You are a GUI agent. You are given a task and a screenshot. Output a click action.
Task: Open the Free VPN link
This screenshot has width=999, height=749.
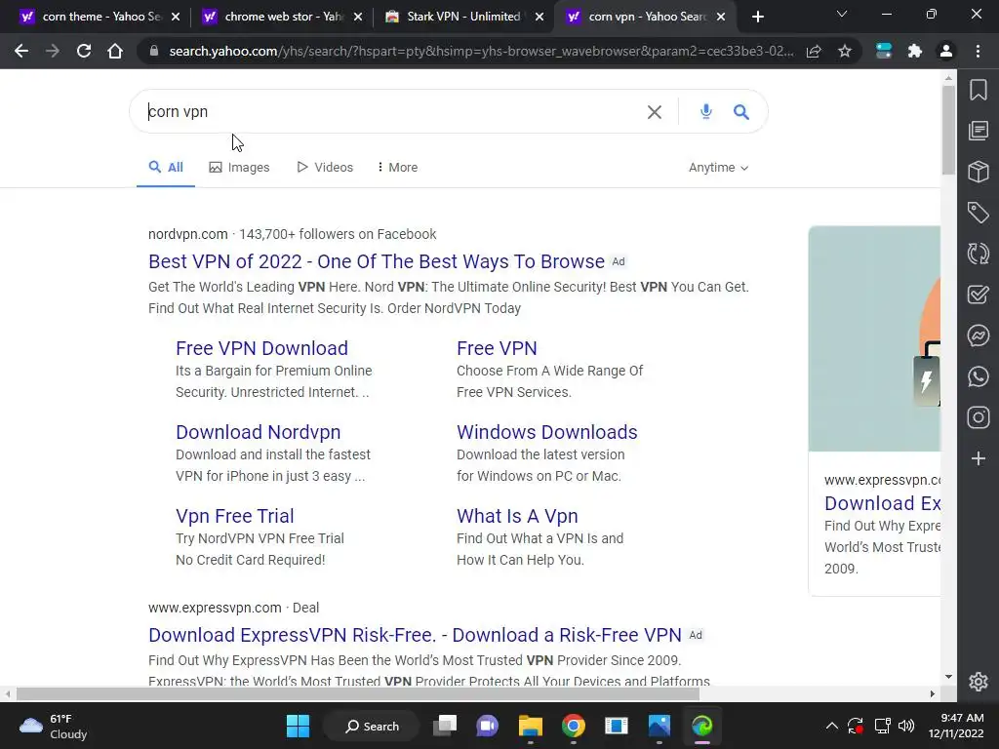(497, 348)
